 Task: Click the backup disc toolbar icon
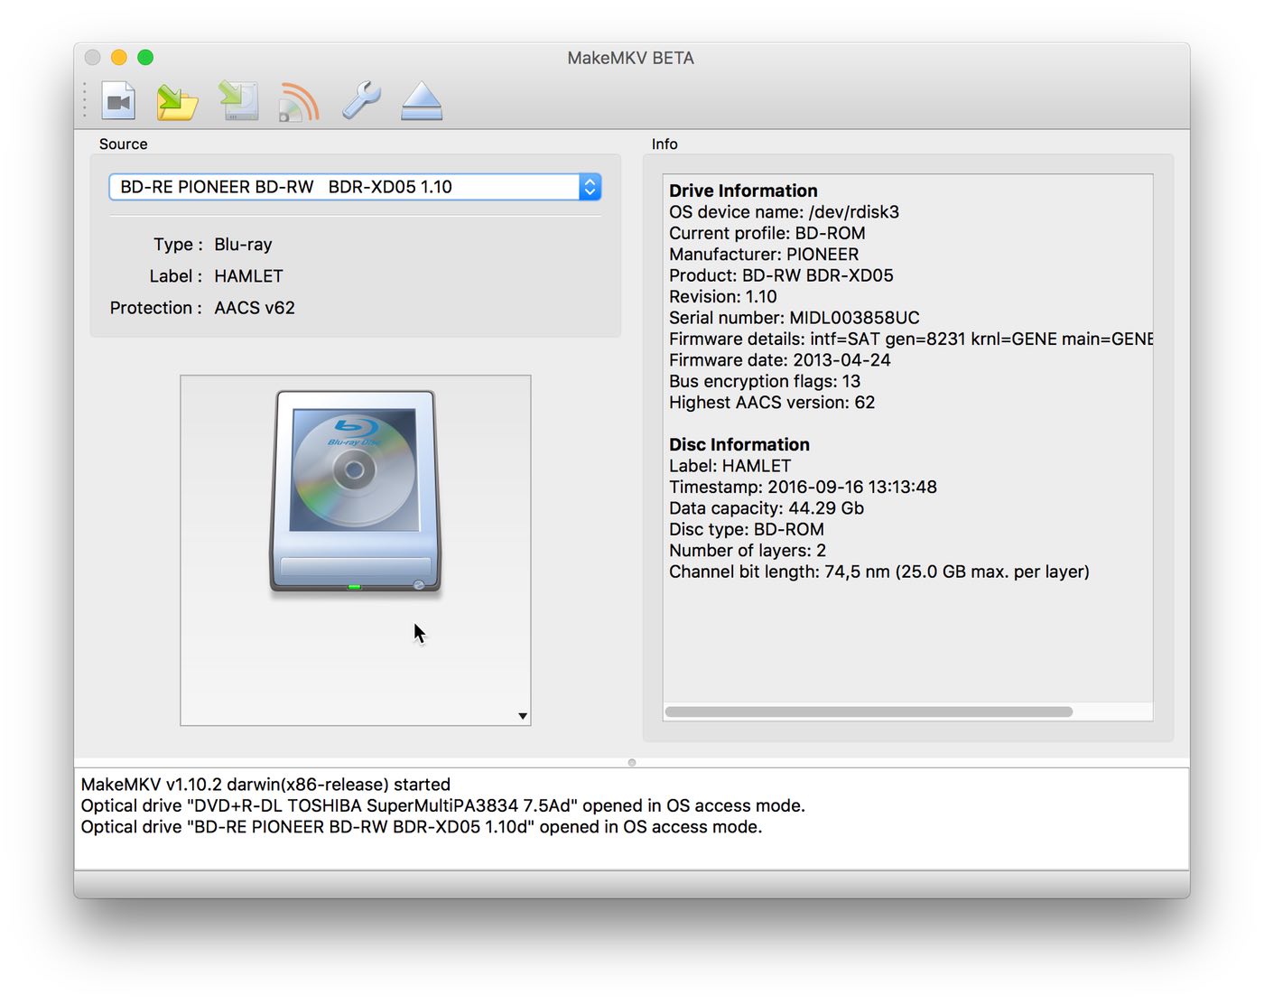click(x=239, y=101)
